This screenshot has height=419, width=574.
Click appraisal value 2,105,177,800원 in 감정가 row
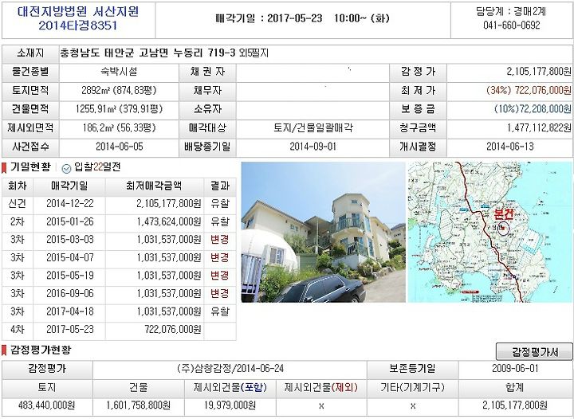pyautogui.click(x=539, y=72)
